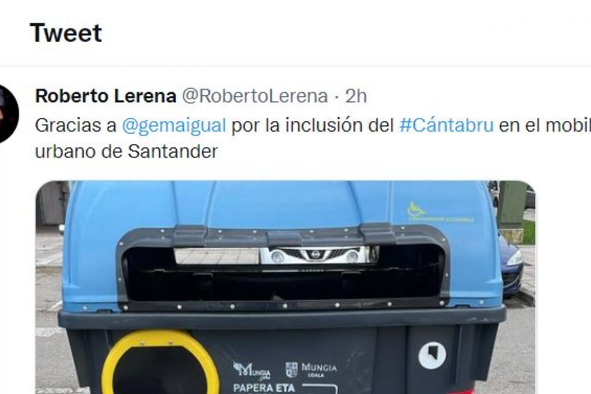This screenshot has width=591, height=394.
Task: Click the Mungia leaf logo
Action: click(x=252, y=369)
